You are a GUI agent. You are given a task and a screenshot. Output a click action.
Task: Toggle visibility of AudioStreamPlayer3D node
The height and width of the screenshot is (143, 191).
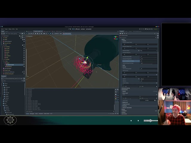click(x=24, y=74)
